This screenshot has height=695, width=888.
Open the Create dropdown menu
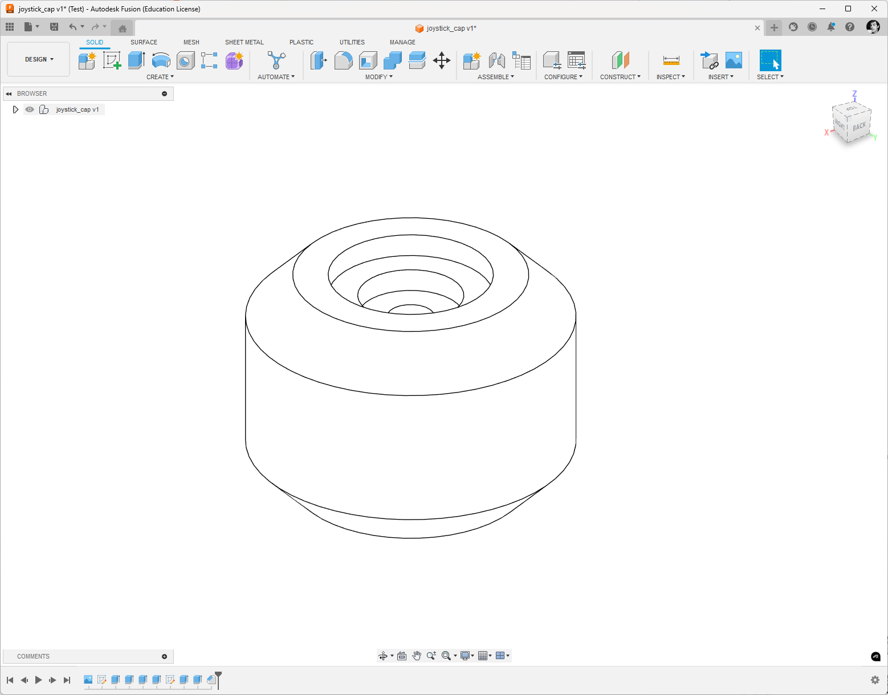point(160,77)
